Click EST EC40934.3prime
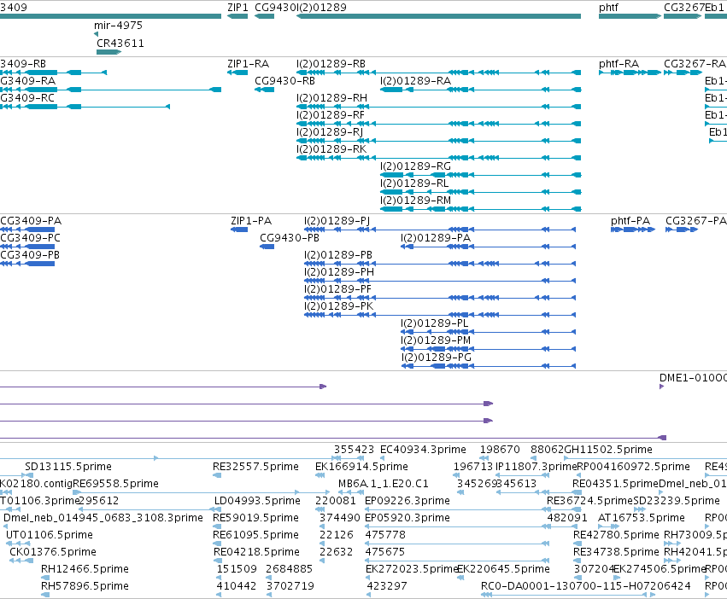Viewport: 727px width, 599px height. (423, 450)
